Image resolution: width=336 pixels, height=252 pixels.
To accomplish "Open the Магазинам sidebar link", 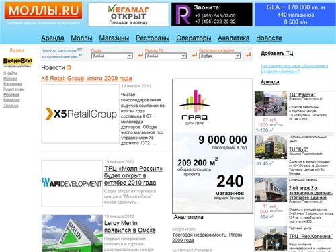I will tap(13, 84).
